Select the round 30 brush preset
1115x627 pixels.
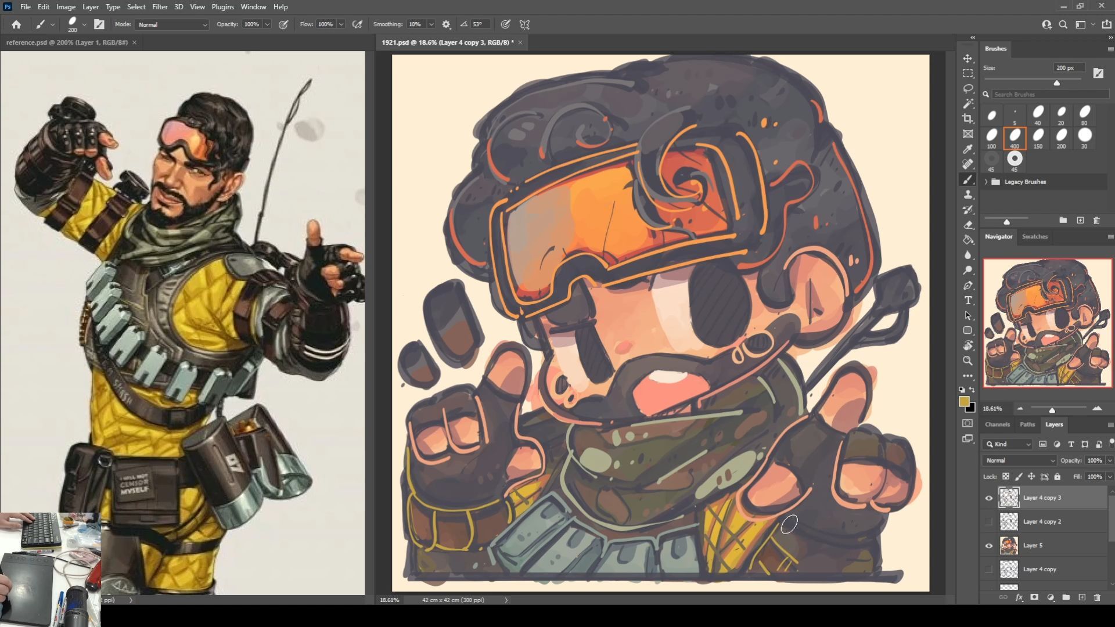[x=1084, y=138]
